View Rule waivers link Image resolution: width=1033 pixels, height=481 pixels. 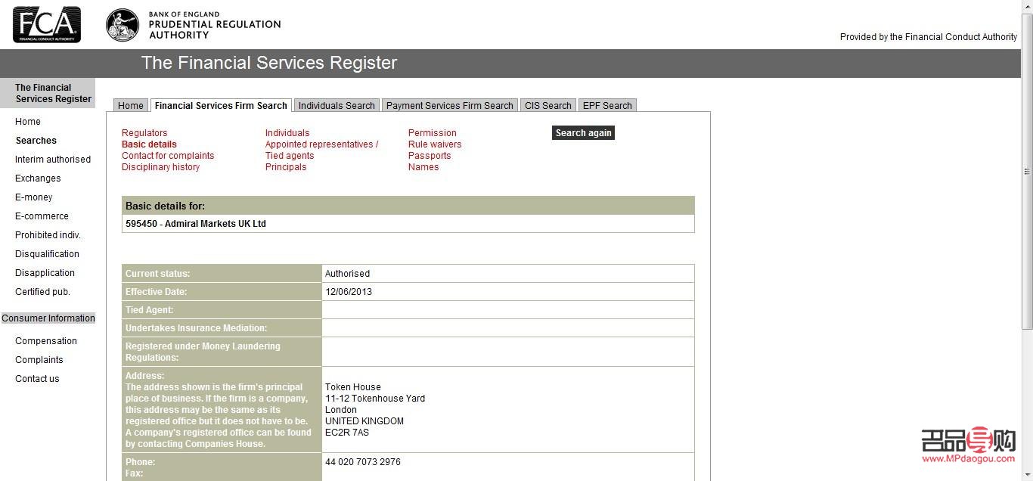click(x=435, y=144)
